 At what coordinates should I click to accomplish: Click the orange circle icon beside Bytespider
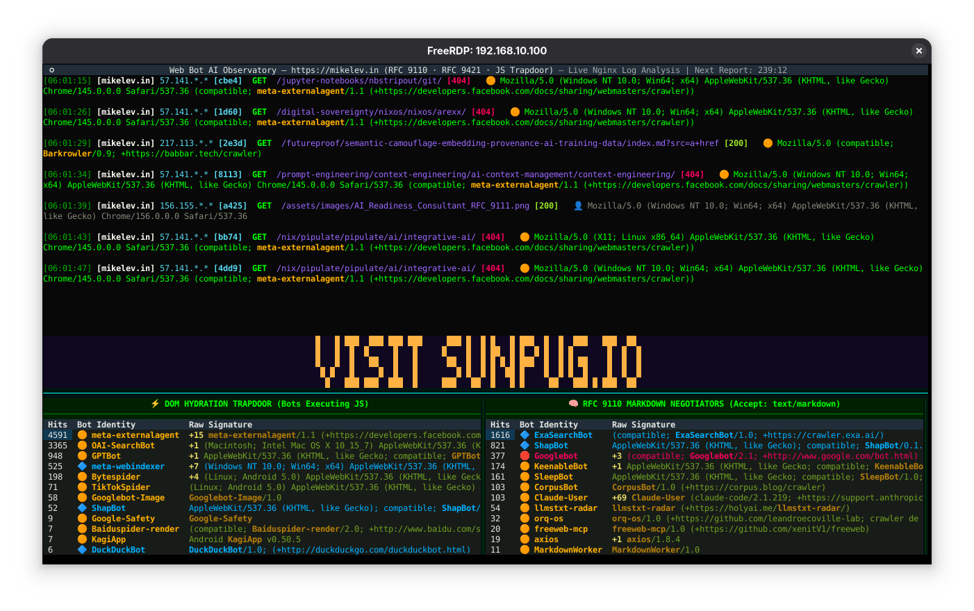82,477
